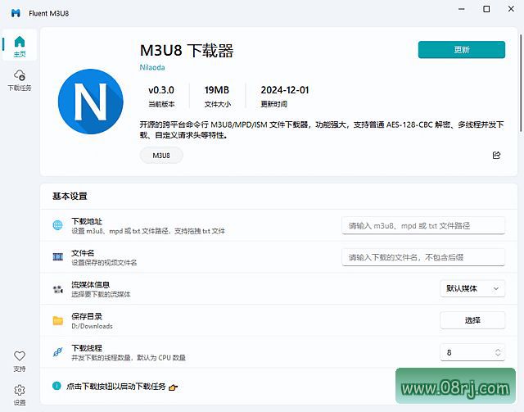
Task: Open the 支持 support heart icon
Action: [x=20, y=361]
